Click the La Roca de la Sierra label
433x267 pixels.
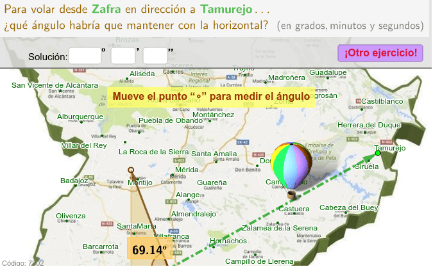pos(153,152)
